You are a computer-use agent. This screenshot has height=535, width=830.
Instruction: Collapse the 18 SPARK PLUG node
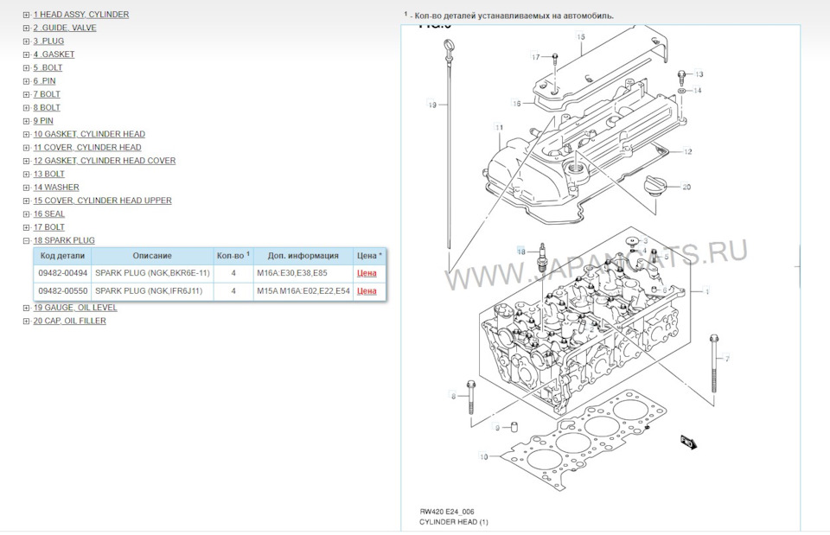click(x=26, y=241)
